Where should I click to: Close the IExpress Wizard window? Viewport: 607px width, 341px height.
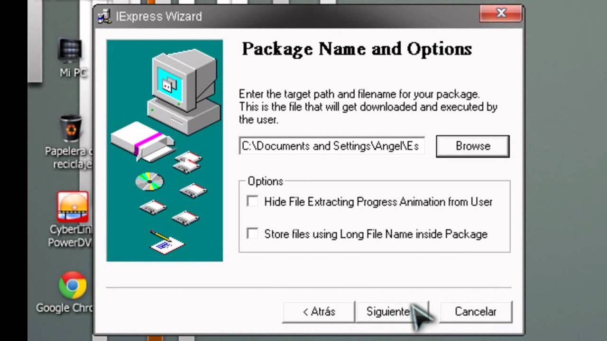coord(501,14)
